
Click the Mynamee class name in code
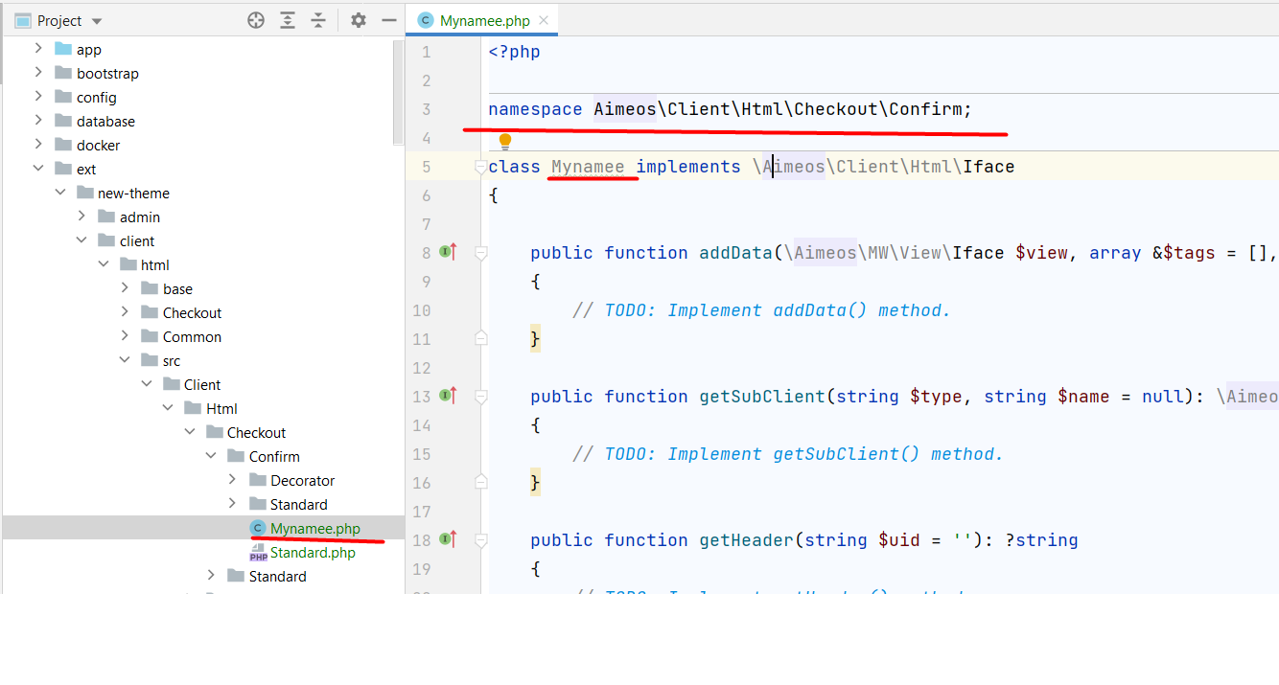point(588,167)
